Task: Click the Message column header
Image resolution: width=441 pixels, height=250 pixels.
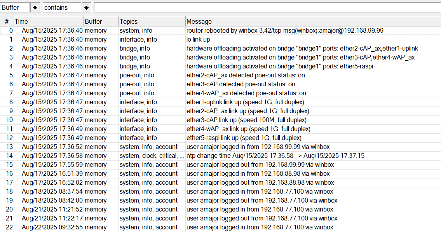Action: [312, 22]
